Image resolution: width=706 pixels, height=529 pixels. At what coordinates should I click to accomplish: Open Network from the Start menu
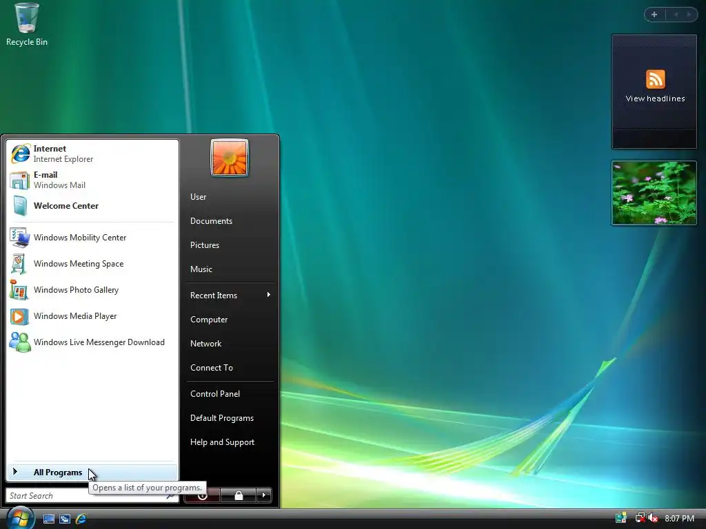tap(230, 344)
